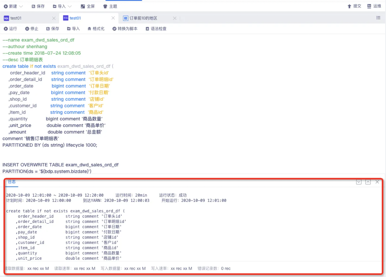This screenshot has width=386, height=277.
Task: Switch to 订单前10的地区 tab
Action: point(143,18)
